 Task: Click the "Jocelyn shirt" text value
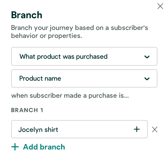pos(38,130)
